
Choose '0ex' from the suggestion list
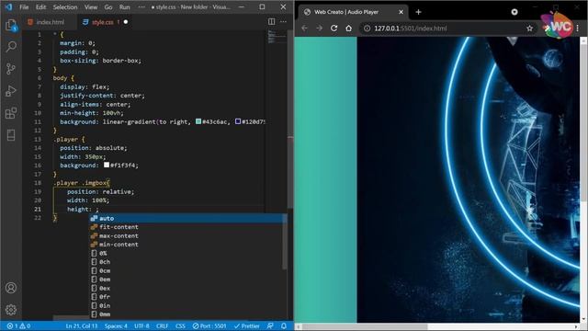tap(187, 288)
